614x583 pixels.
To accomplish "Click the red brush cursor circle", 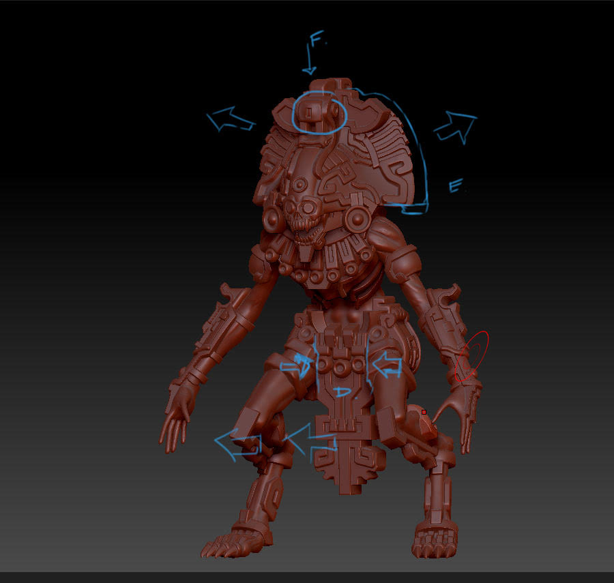I will 472,355.
